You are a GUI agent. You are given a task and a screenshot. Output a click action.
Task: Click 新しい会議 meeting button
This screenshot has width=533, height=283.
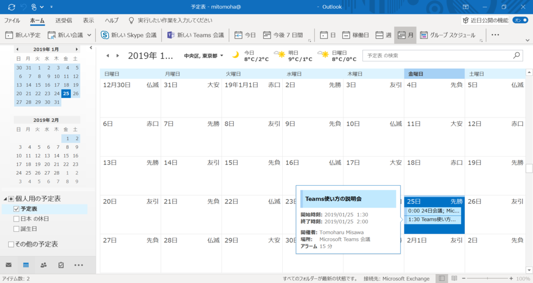tap(66, 35)
